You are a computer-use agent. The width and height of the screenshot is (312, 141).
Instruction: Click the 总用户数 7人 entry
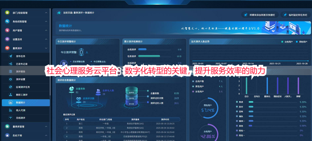(207, 81)
